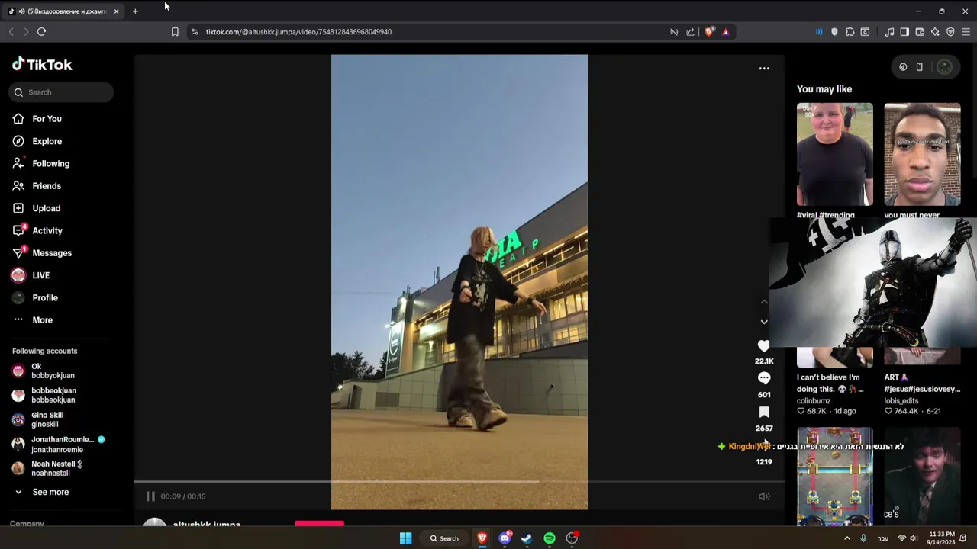Open Steam from the taskbar
The image size is (977, 549).
pyautogui.click(x=527, y=538)
